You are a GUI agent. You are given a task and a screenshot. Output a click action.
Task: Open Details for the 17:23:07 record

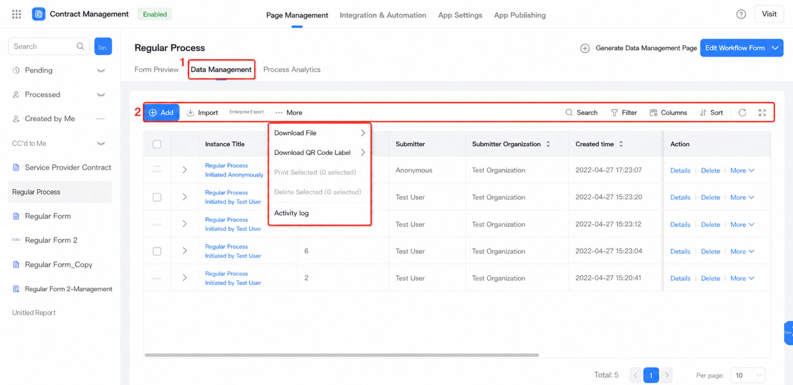680,171
